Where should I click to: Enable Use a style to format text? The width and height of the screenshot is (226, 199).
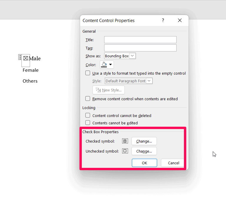point(88,73)
